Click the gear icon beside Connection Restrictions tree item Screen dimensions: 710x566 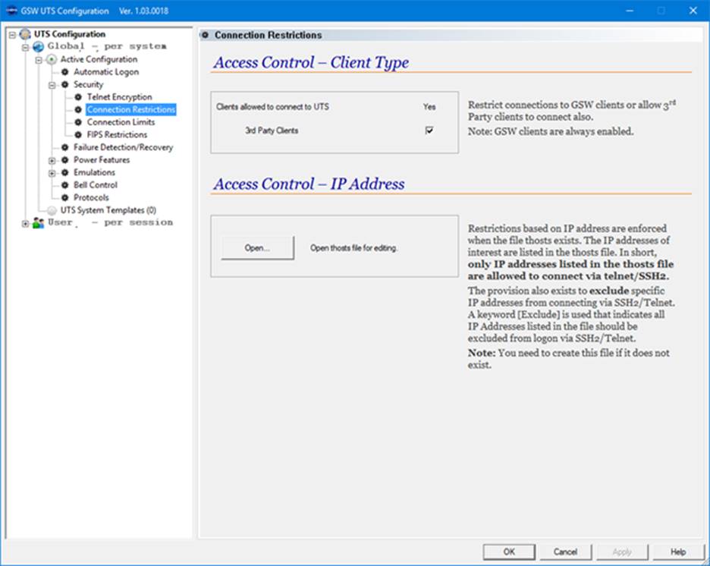coord(78,109)
